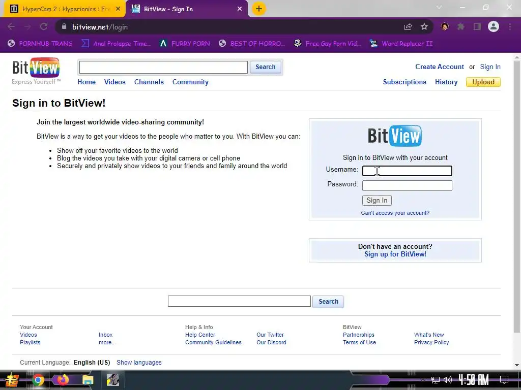Click the browser Back arrow icon
Viewport: 521px width, 390px height.
[11, 26]
